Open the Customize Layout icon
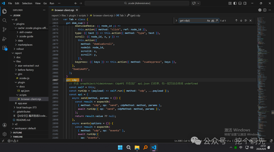274x152 pixels. 230,3
